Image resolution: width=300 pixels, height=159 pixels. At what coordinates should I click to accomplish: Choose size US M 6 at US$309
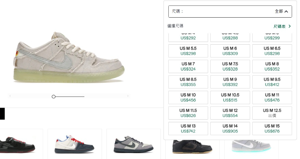click(230, 51)
